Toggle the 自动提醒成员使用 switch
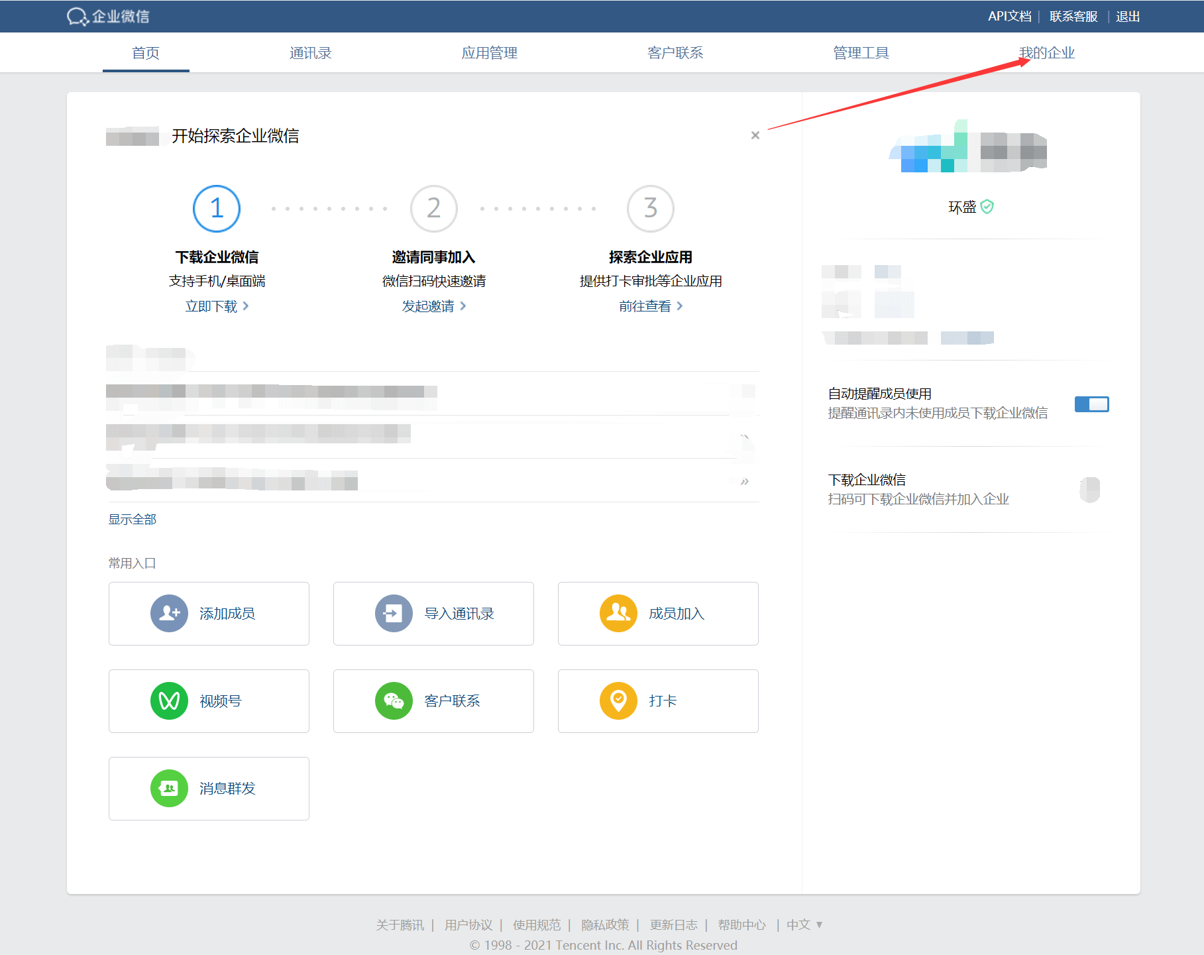 pos(1092,404)
